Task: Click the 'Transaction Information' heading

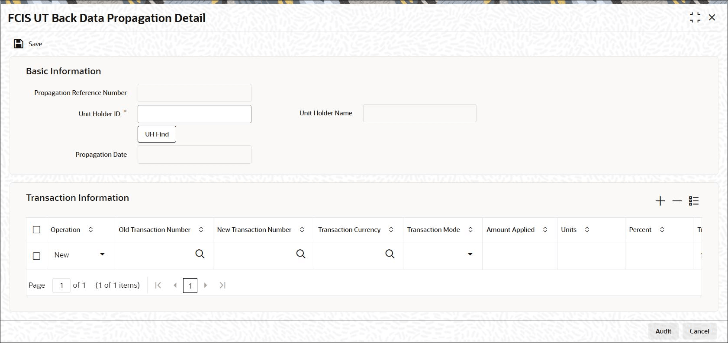Action: [x=77, y=198]
